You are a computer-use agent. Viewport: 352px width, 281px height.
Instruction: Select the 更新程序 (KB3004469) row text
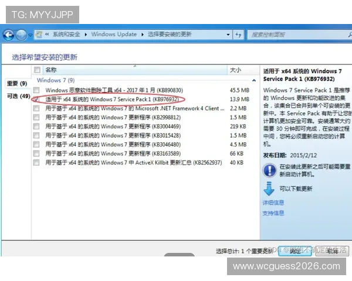[113, 126]
